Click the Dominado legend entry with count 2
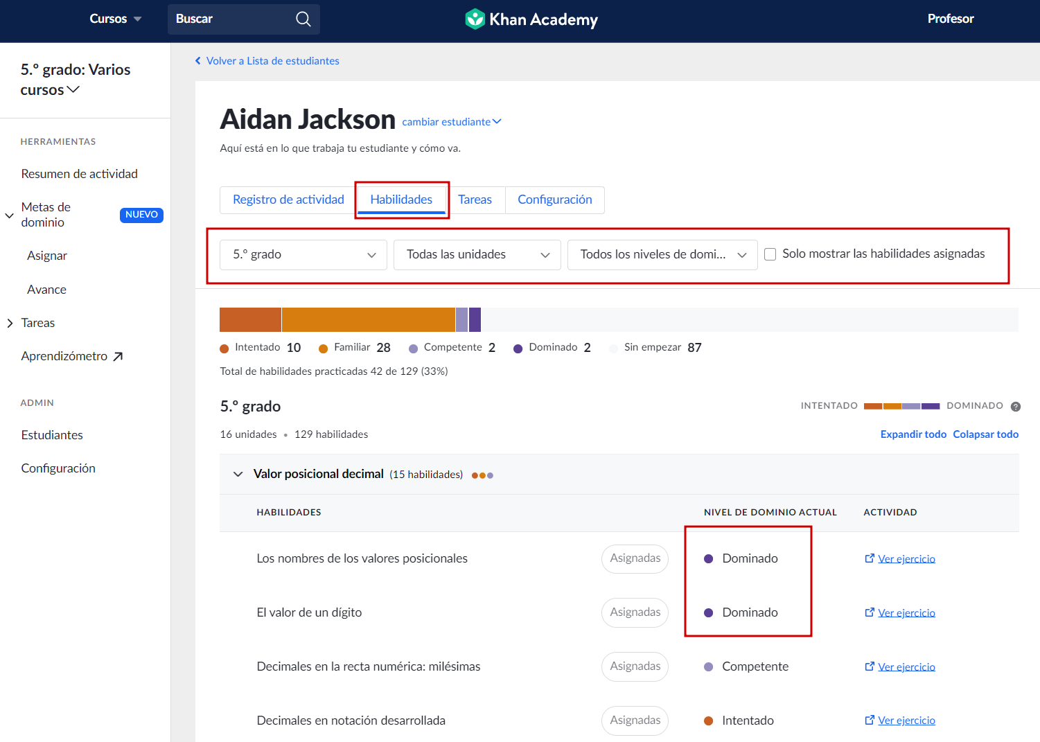 [552, 348]
